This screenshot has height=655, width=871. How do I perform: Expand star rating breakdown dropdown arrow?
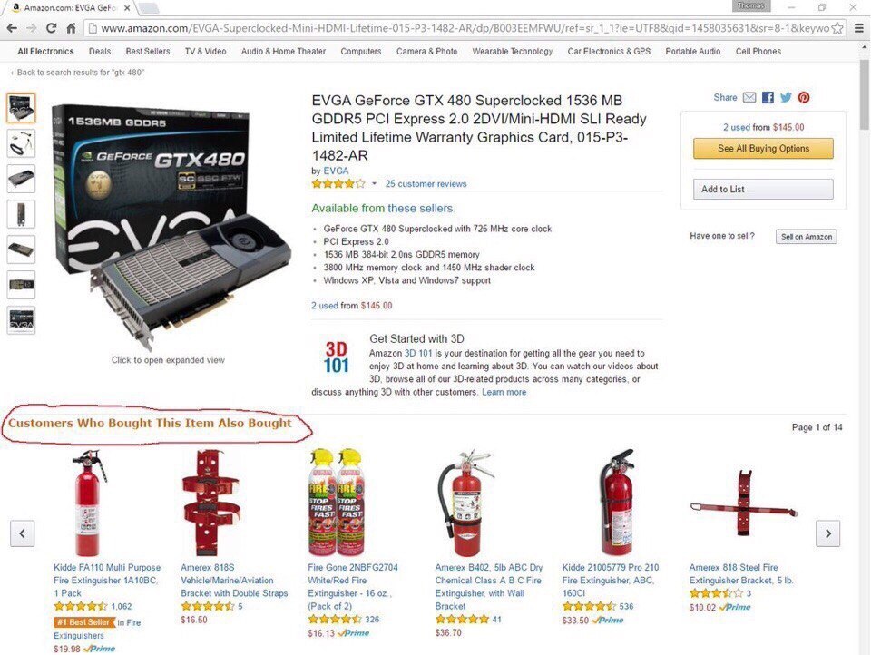click(x=374, y=183)
